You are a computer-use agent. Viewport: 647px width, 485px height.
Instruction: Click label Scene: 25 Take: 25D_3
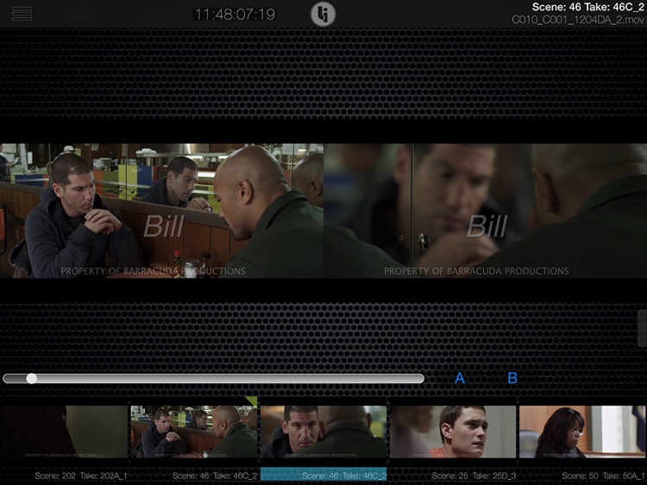tap(474, 476)
